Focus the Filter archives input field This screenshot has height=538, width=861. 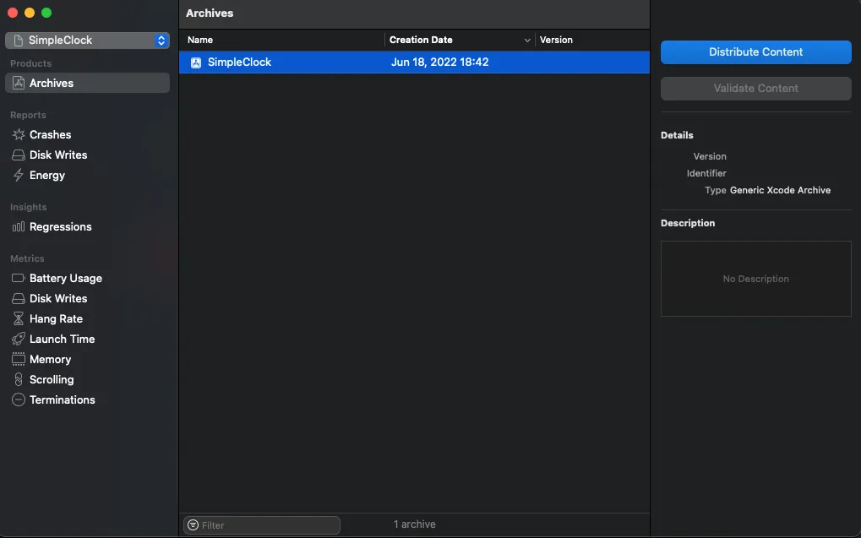click(262, 525)
